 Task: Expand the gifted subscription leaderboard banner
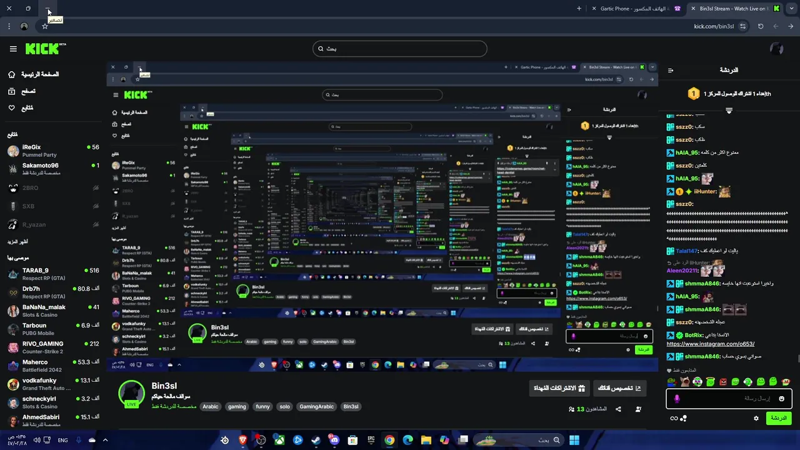(729, 111)
